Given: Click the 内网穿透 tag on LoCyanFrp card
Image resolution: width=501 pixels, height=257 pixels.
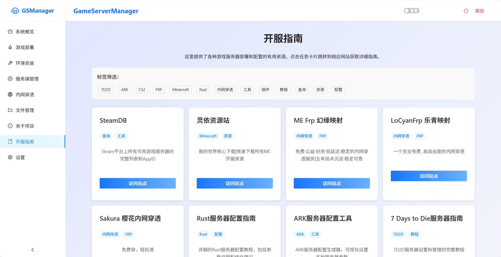Looking at the screenshot, I should pyautogui.click(x=401, y=136).
